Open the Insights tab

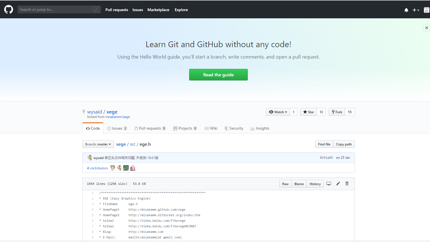pos(260,128)
